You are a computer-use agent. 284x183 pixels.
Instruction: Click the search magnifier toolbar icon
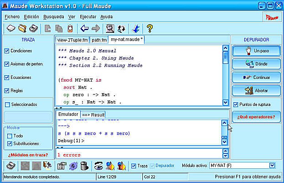coord(109,28)
